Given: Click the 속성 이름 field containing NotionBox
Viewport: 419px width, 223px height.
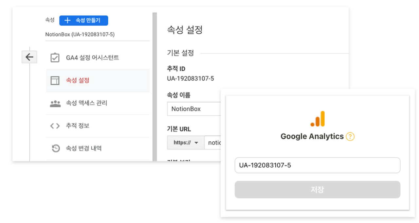Looking at the screenshot, I should [194, 109].
